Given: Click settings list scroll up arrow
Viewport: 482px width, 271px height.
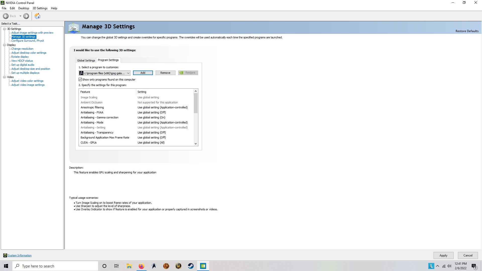Looking at the screenshot, I should click(196, 91).
